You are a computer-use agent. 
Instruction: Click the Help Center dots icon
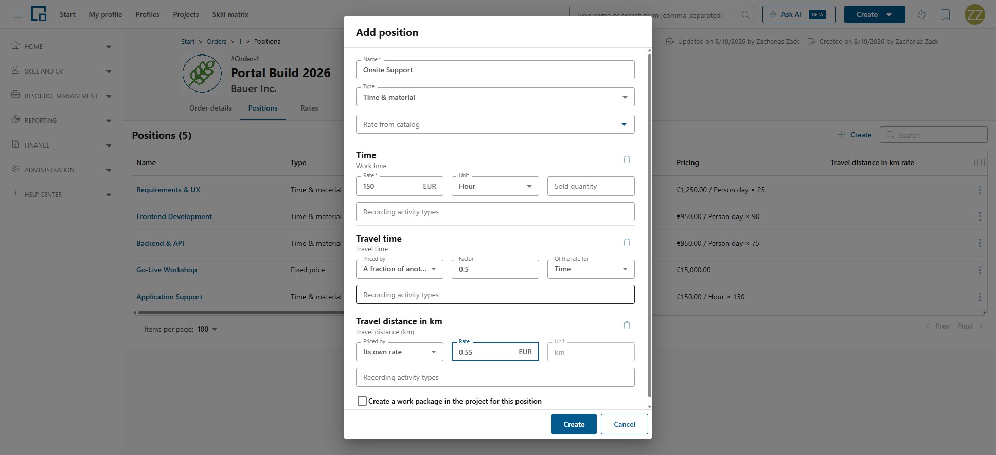click(x=15, y=193)
